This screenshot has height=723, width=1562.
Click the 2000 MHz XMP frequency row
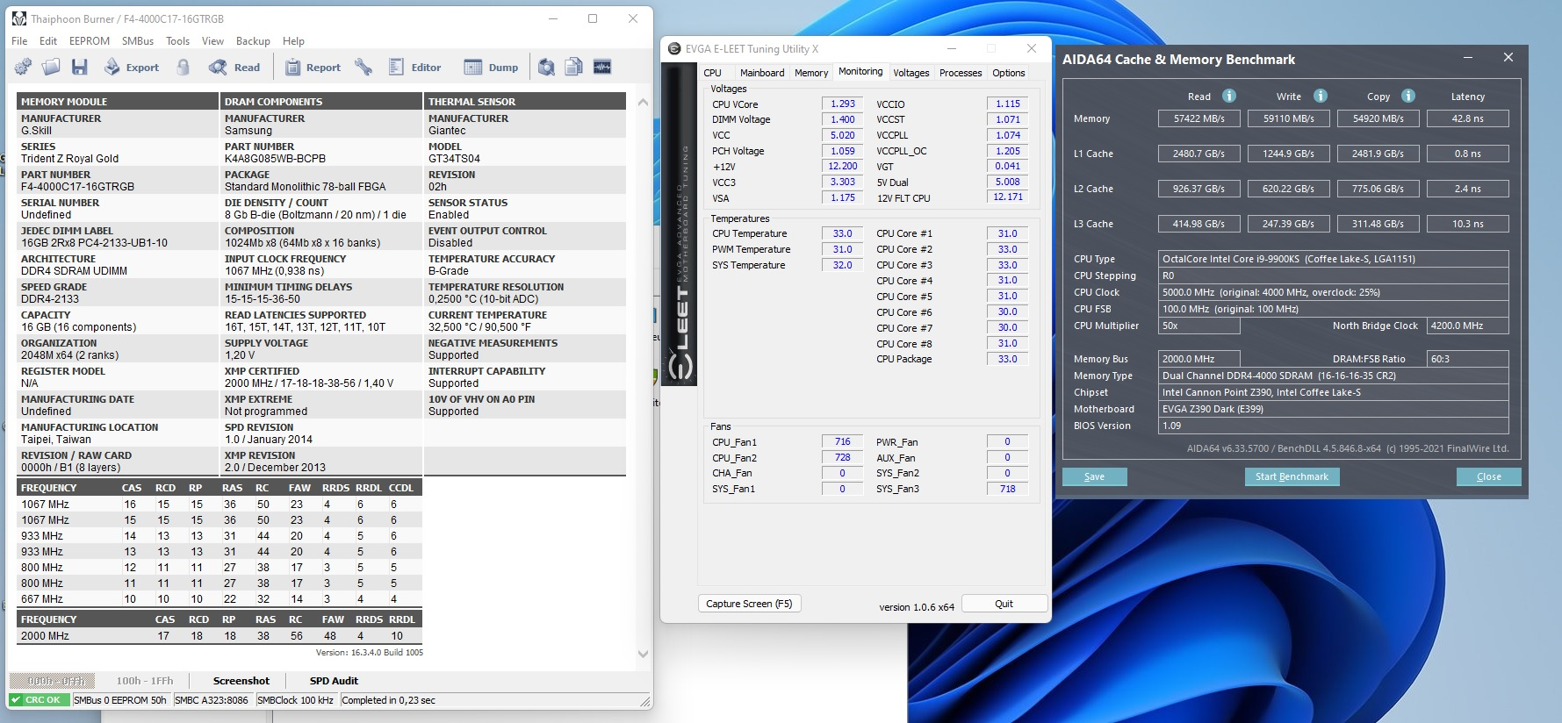point(219,636)
